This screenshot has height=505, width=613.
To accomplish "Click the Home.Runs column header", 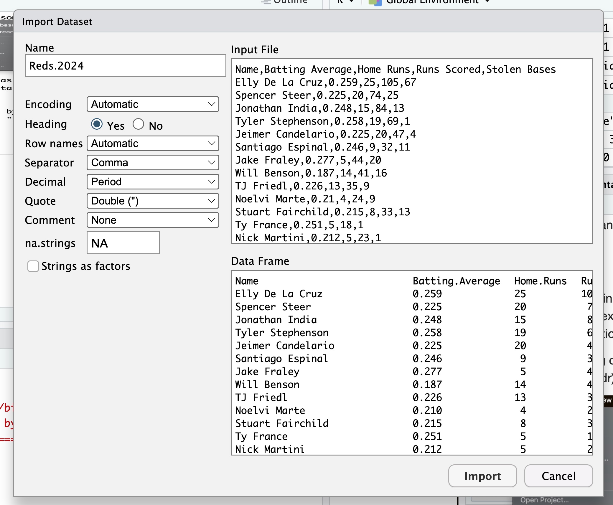I will [x=540, y=281].
